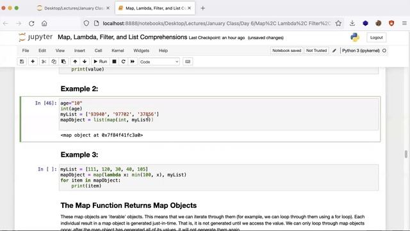Viewport: 410px width, 231px height.
Task: Bookmark this page with the star icon
Action: click(x=338, y=23)
